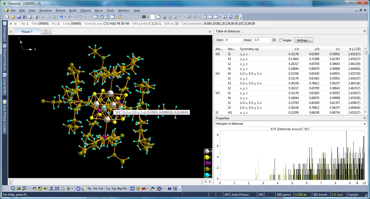The image size is (370, 199).
Task: Close the Table of distances panel
Action: [x=364, y=31]
